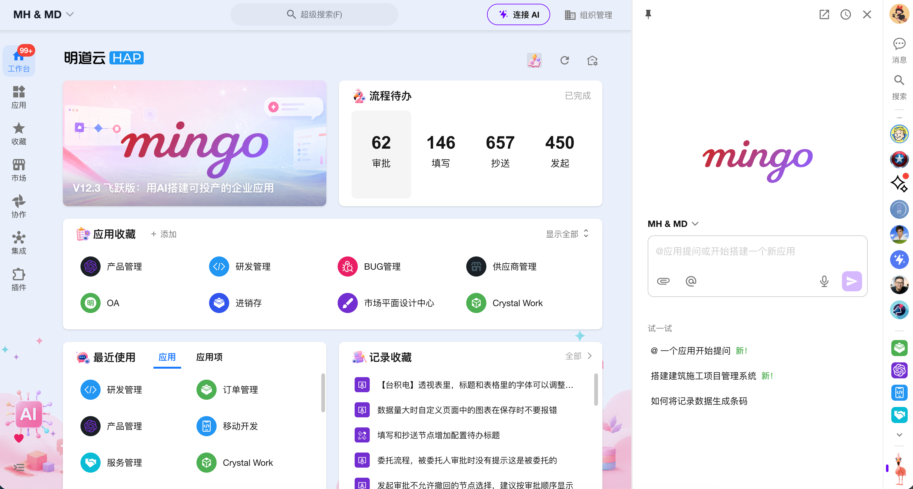The width and height of the screenshot is (913, 489).
Task: Open record 数据量大时自定义页面中的图表在保存时不要报错
Action: pyautogui.click(x=467, y=410)
